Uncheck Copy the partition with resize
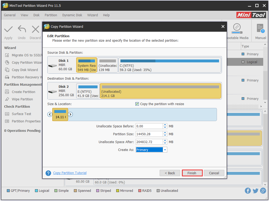Viewport: 269px width, 201px height. [137, 104]
